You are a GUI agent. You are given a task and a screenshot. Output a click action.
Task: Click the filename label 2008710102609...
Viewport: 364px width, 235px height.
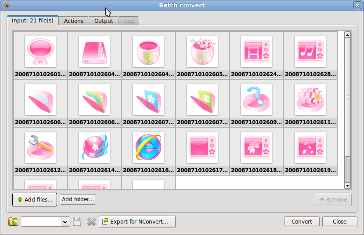pos(256,122)
